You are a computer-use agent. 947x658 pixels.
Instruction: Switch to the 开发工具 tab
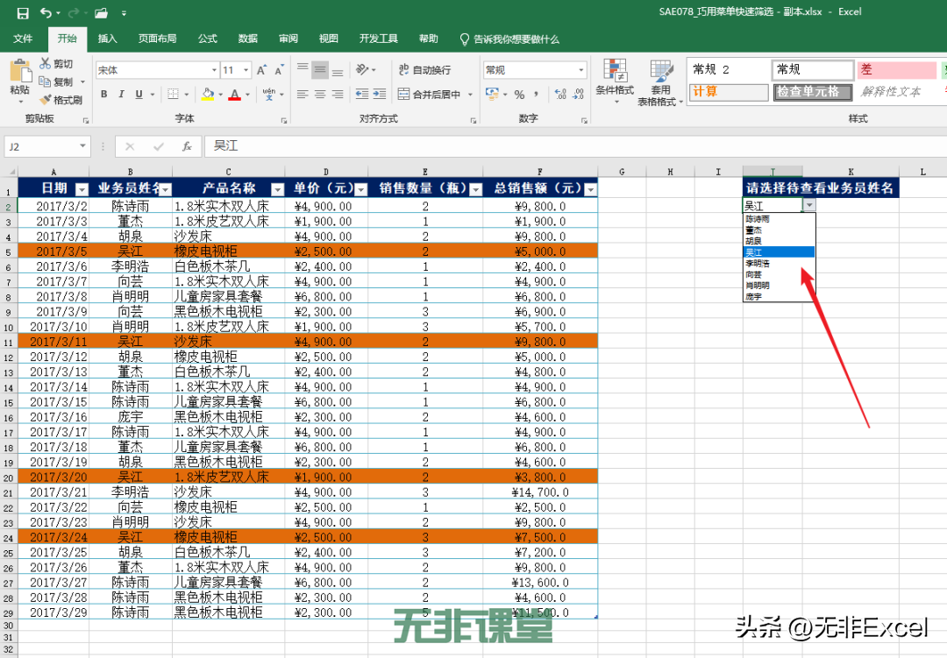point(378,39)
